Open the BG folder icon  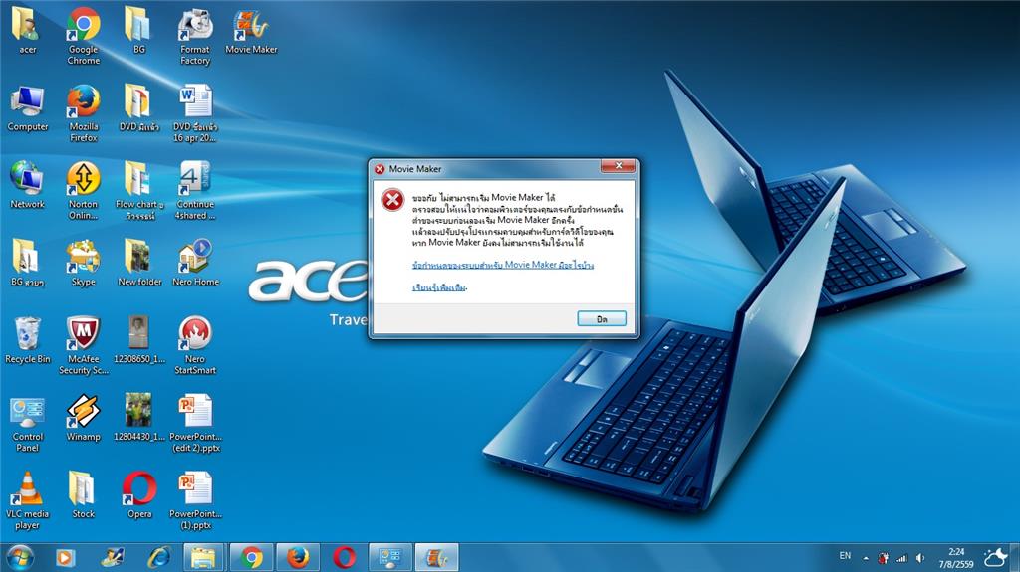138,31
